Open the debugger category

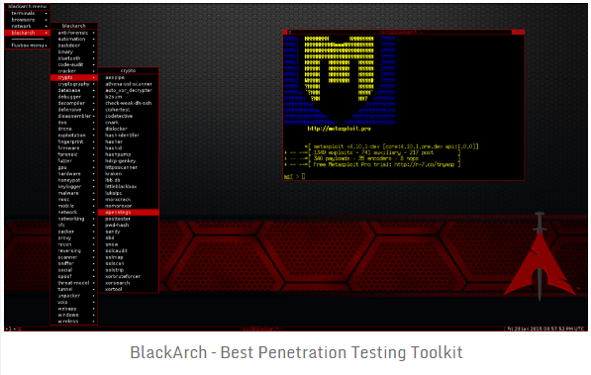[x=74, y=97]
